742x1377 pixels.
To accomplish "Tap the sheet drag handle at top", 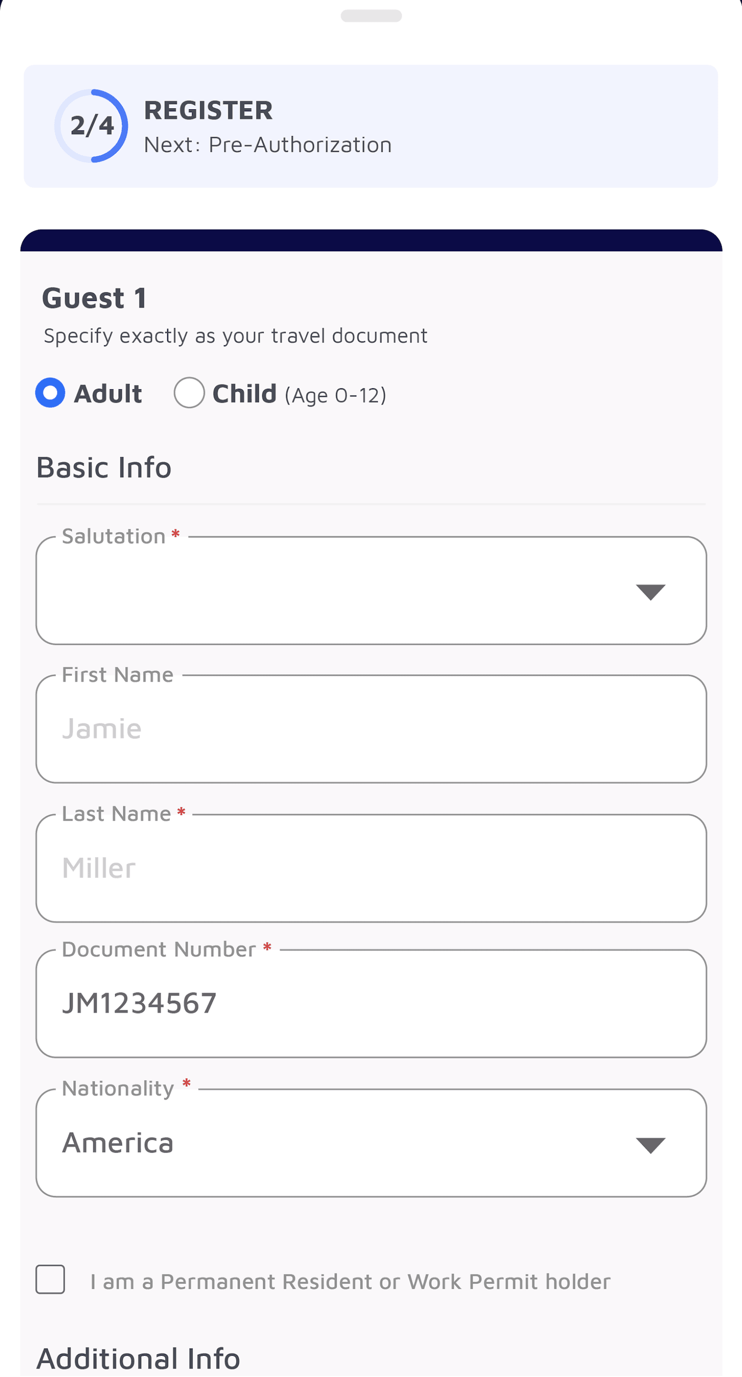I will point(370,16).
